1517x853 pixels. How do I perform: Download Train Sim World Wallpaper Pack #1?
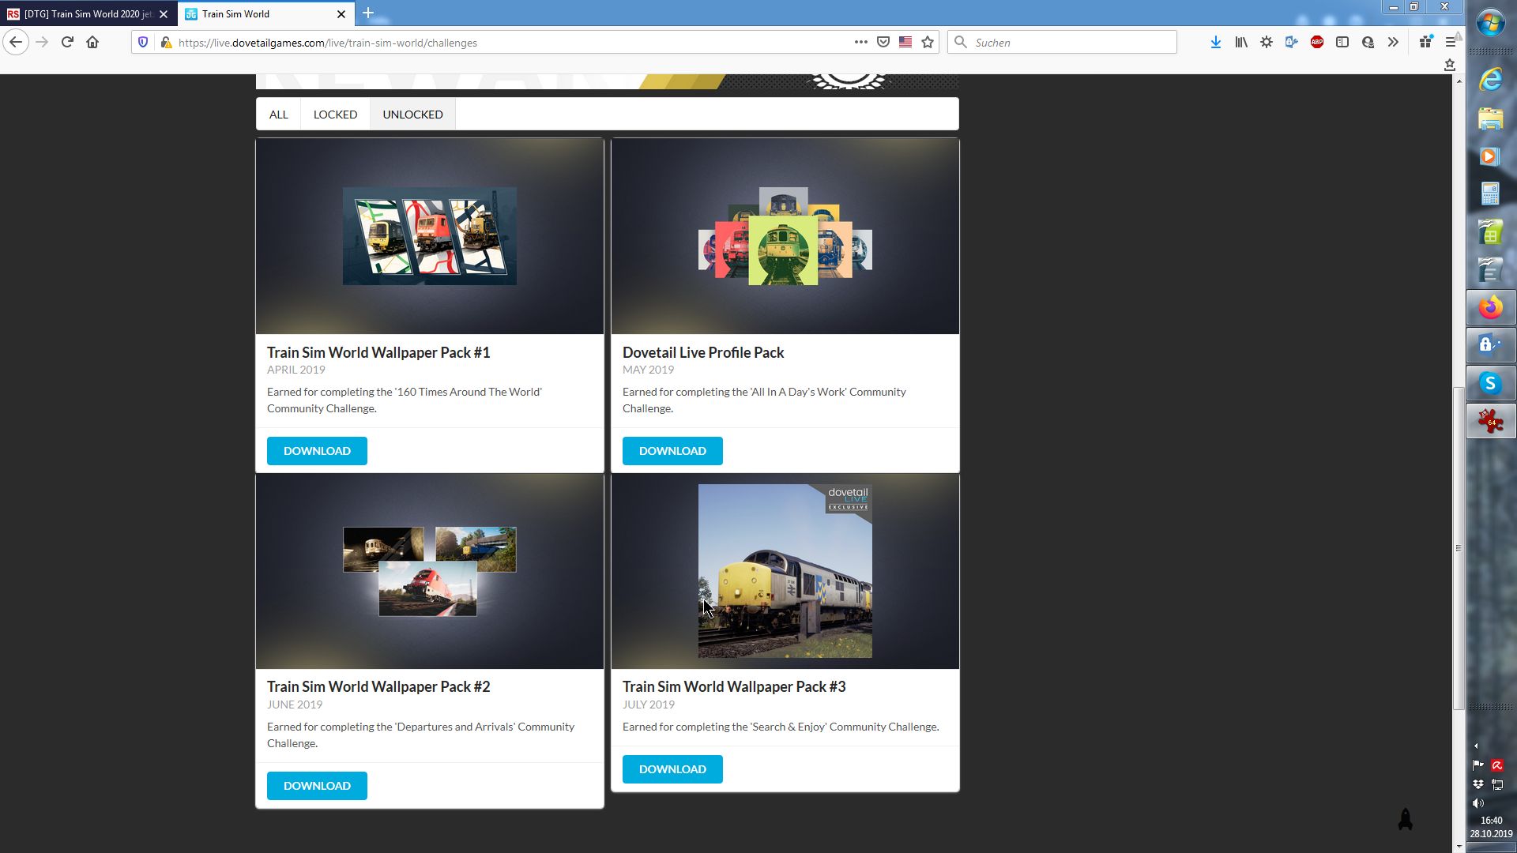[x=317, y=451]
